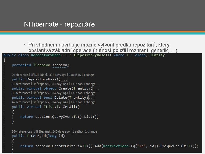Open '47 references' CodeLens above GetAll
205x154 pixels.
(21, 102)
